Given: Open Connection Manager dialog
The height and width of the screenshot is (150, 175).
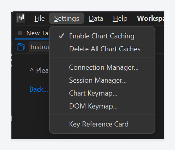Looking at the screenshot, I should click(x=102, y=67).
